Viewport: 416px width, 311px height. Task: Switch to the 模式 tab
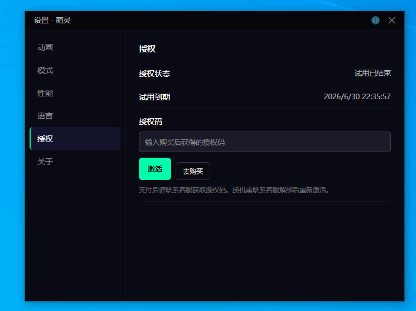(75, 70)
